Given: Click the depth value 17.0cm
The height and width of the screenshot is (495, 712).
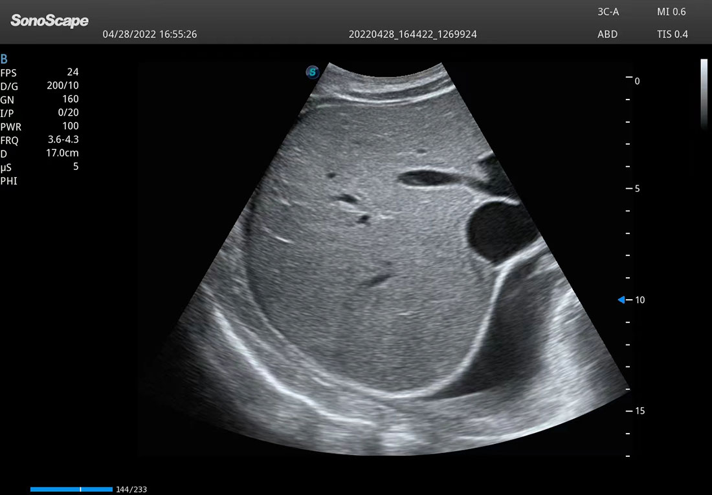Looking at the screenshot, I should (62, 153).
